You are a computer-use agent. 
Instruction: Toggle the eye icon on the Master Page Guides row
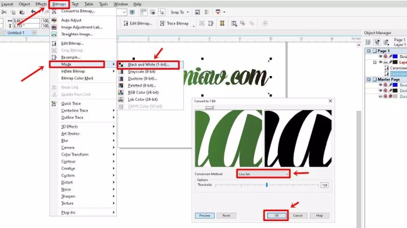click(x=380, y=85)
